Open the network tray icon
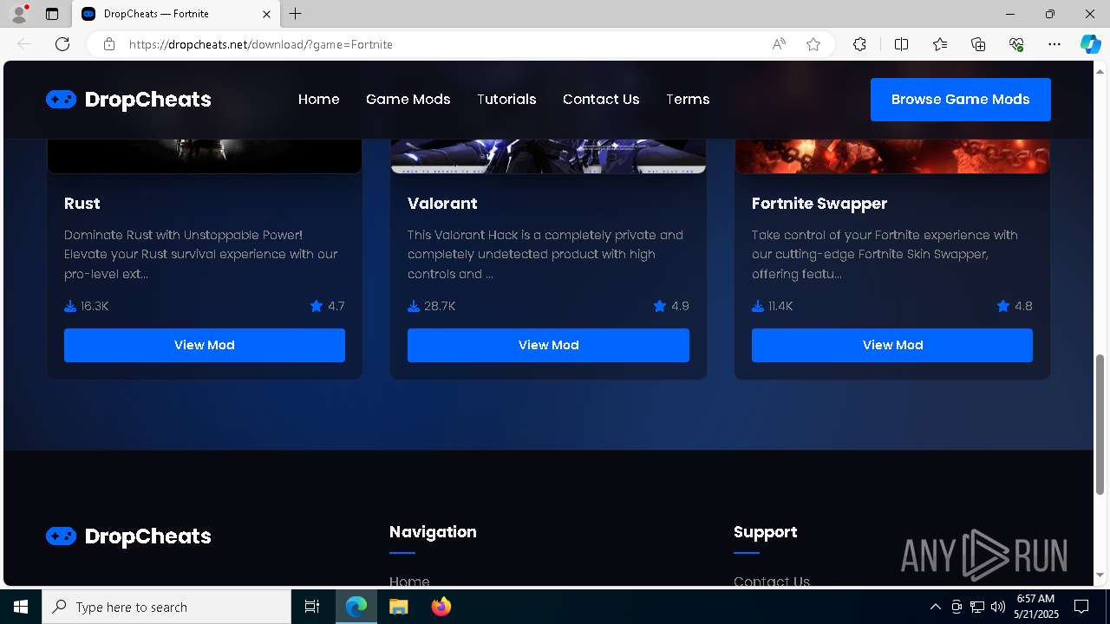Screen dimensions: 1110x624 click(977, 607)
